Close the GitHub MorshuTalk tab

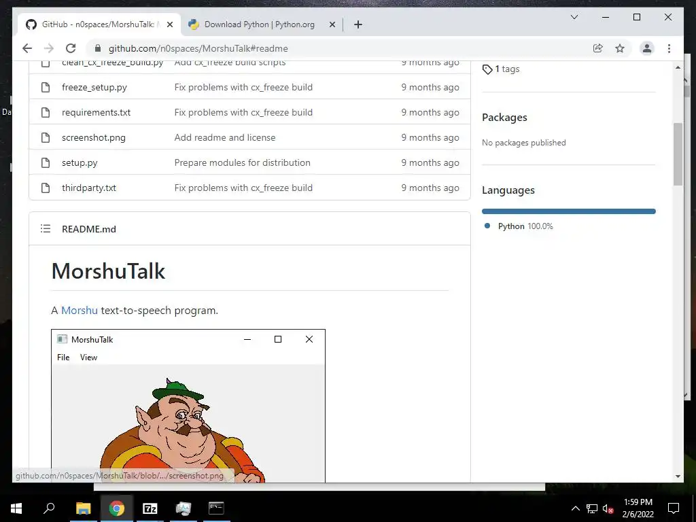169,24
